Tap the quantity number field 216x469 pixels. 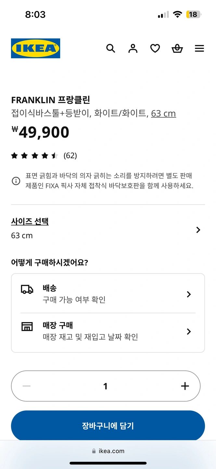pos(105,386)
